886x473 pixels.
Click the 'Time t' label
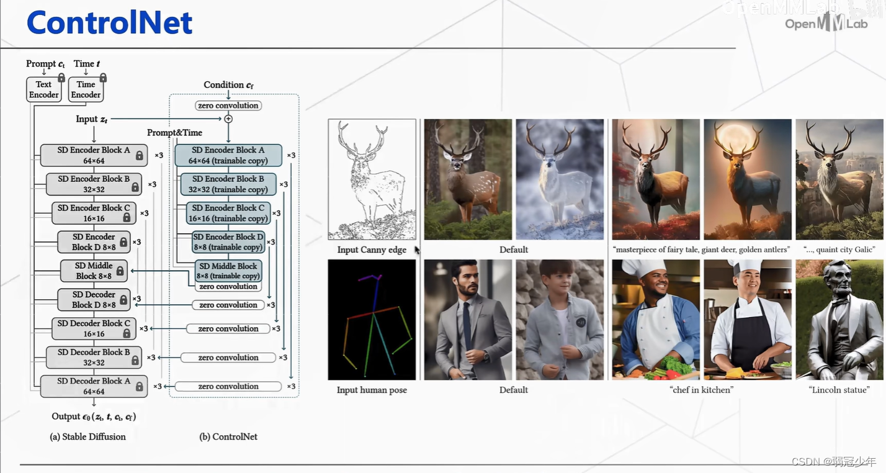87,64
